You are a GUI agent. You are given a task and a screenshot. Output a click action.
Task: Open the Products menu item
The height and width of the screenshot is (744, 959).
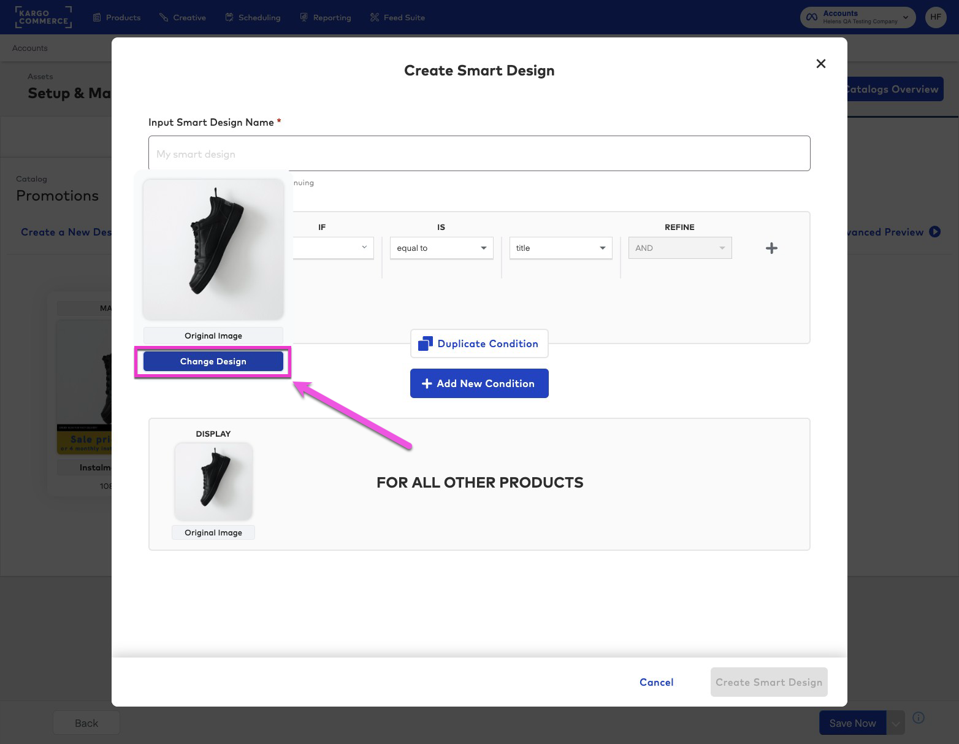[x=122, y=17]
